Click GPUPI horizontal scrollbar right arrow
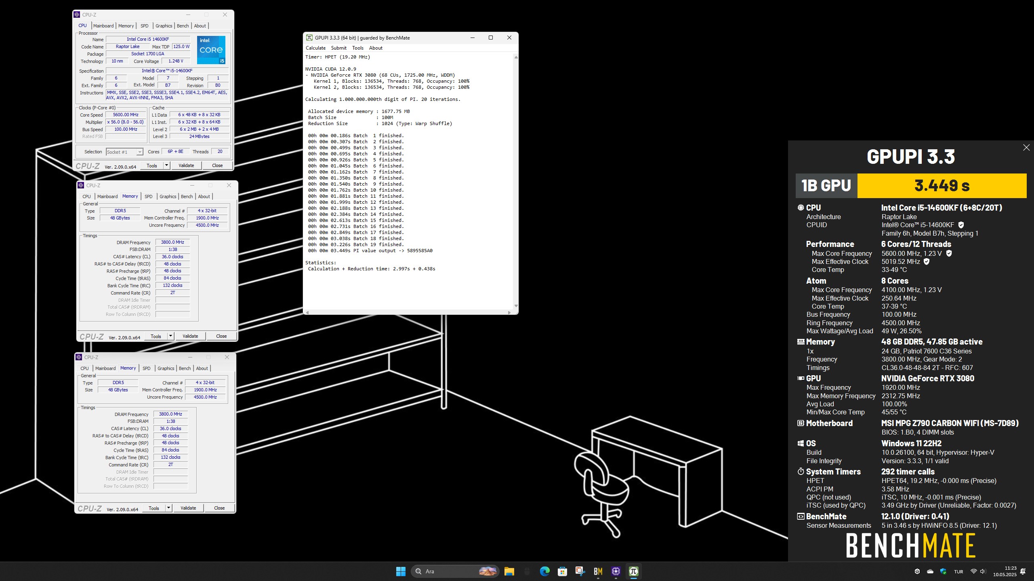This screenshot has height=581, width=1034. coord(509,312)
